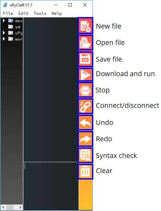The image size is (161, 211).
Task: Click inside the bottom terminal input area
Action: pyautogui.click(x=51, y=186)
